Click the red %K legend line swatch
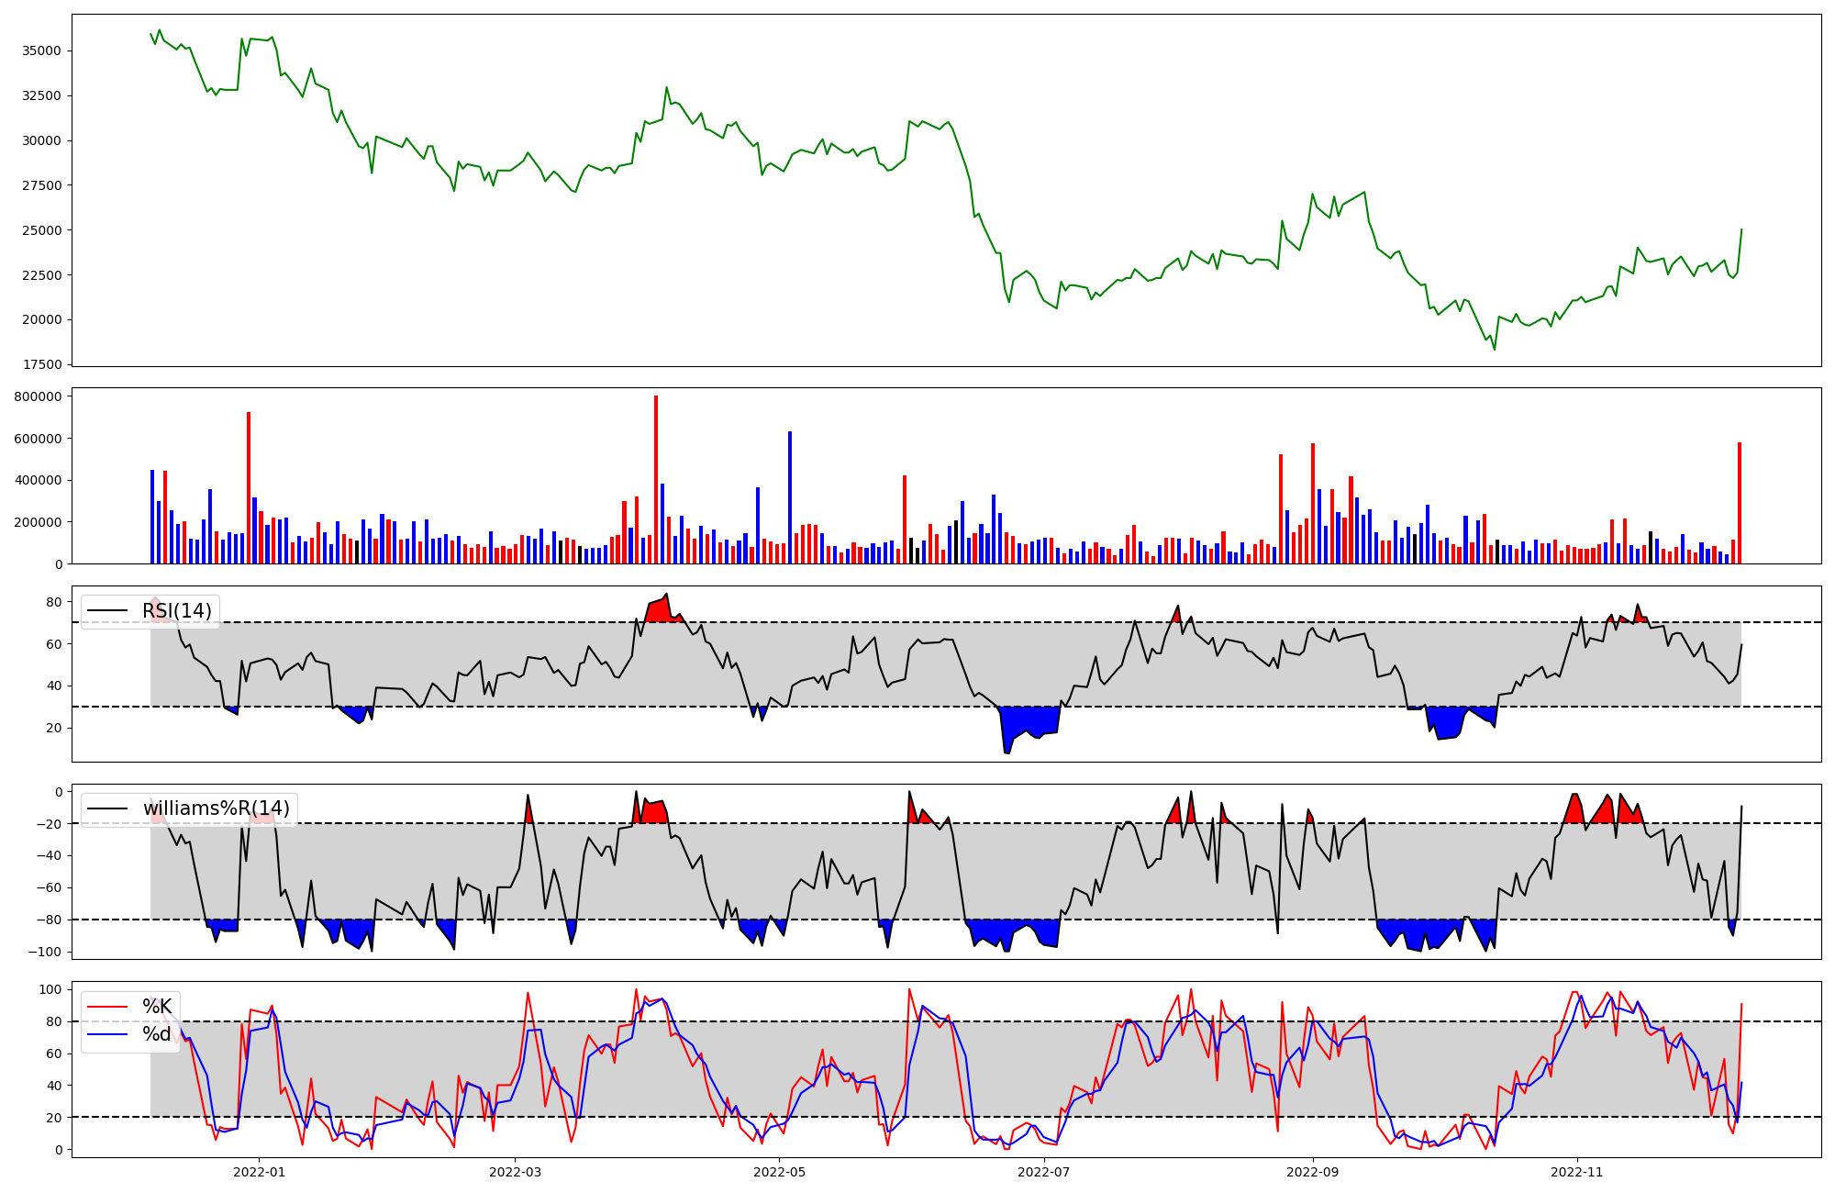Image resolution: width=1835 pixels, height=1193 pixels. tap(106, 1007)
